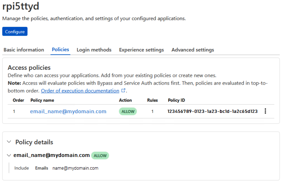Click the ALLOW badge in the policy table row
This screenshot has width=282, height=182.
(x=128, y=111)
